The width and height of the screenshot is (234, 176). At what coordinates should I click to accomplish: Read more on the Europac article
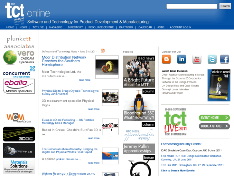94,138
